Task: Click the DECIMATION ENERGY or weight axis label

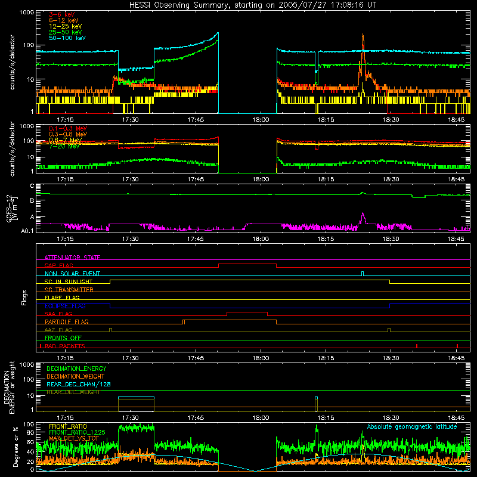Action: coord(9,387)
